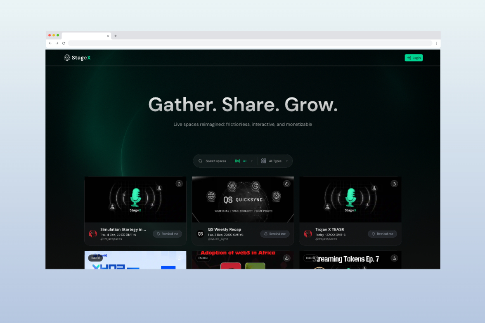Open the live status filter dropdown
Screen dimensions: 485x323
pos(244,161)
